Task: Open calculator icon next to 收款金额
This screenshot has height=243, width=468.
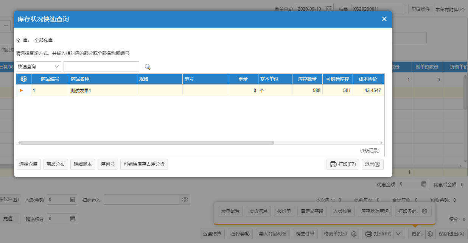Action: click(x=73, y=199)
